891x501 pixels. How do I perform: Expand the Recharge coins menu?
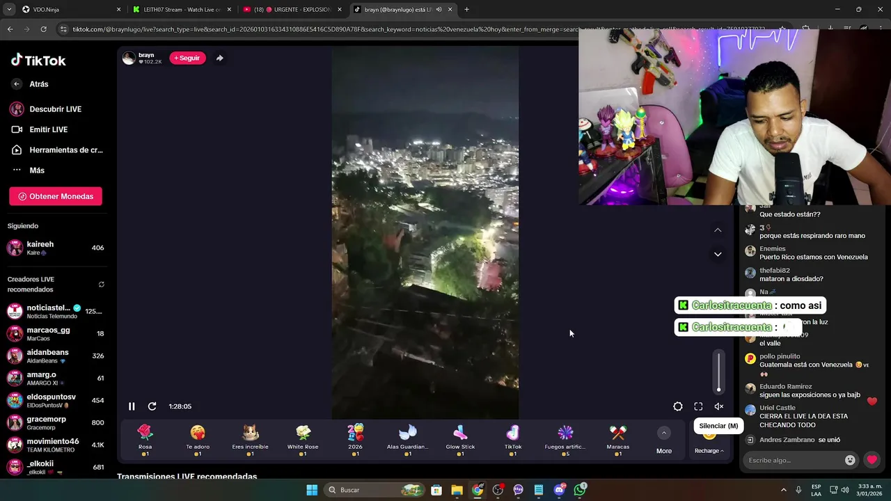[x=709, y=451]
